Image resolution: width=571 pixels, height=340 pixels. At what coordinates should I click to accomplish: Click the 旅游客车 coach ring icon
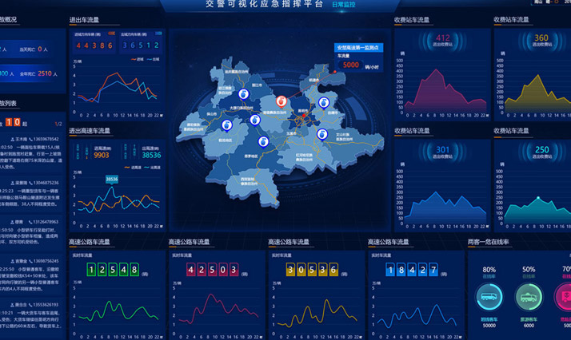point(528,298)
